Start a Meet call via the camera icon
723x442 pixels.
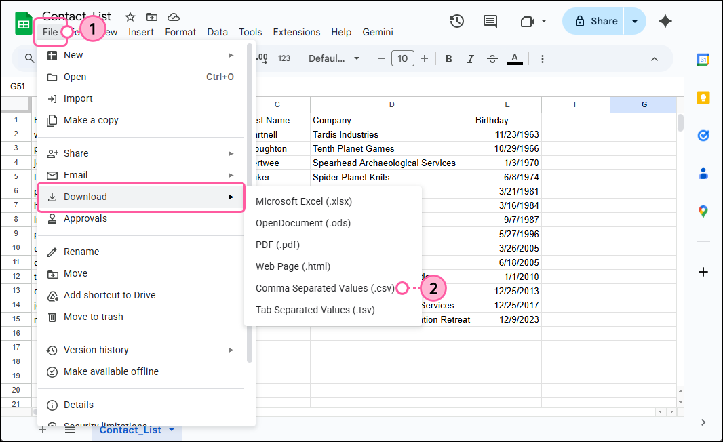[x=528, y=21]
